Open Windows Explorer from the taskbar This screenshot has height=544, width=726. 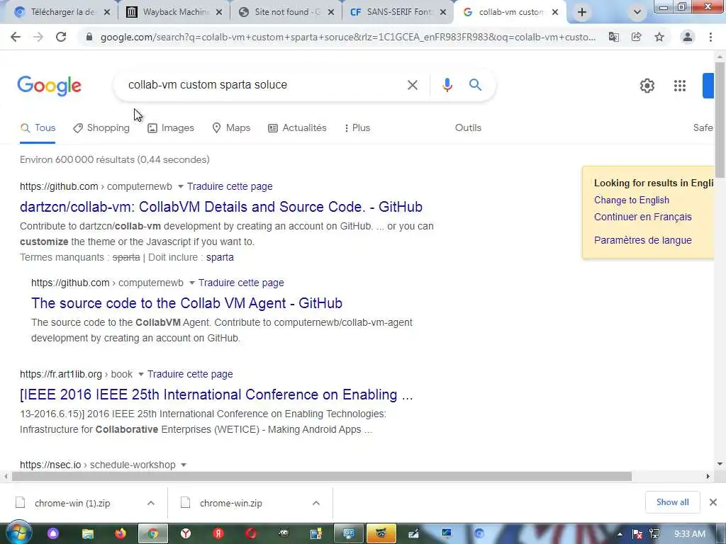[87, 534]
